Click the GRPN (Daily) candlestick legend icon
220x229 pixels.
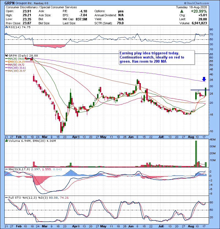7,55
